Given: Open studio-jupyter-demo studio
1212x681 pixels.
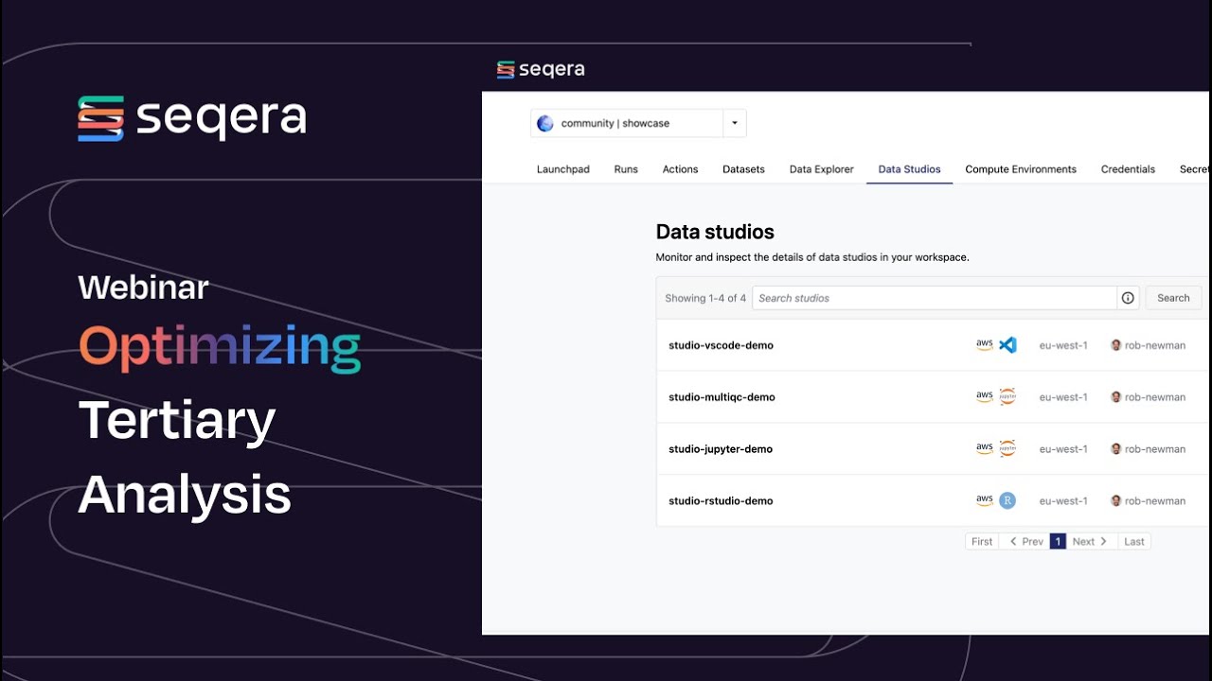Looking at the screenshot, I should click(x=721, y=449).
